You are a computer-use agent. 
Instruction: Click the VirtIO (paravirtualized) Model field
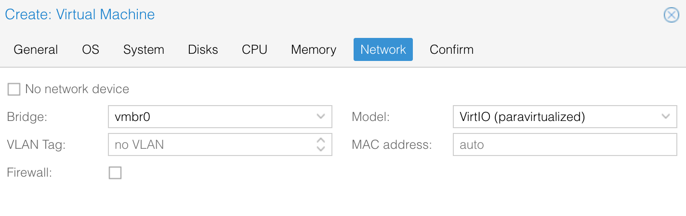pos(565,117)
